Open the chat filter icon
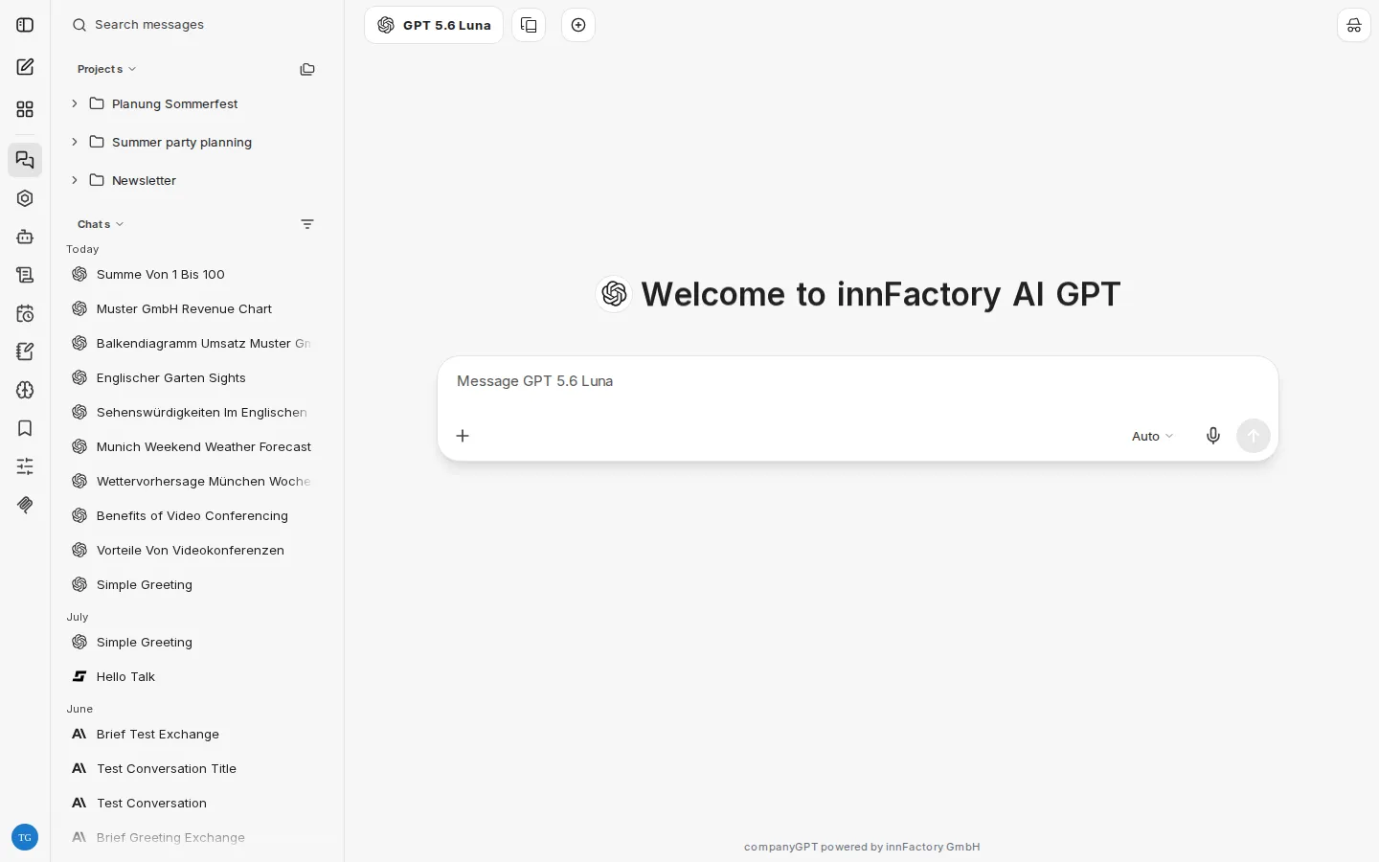Viewport: 1379px width, 862px height. point(307,224)
